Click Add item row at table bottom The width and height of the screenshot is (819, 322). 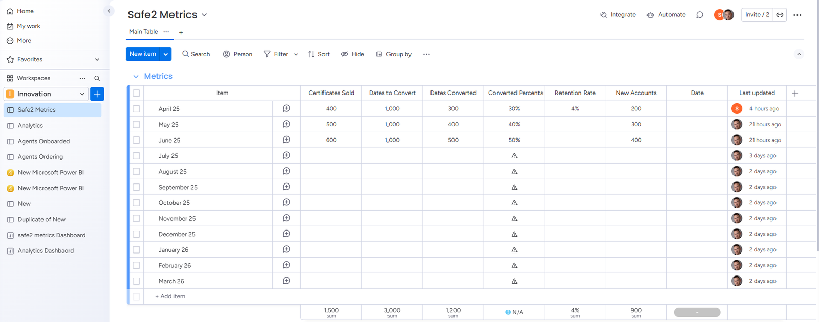click(170, 296)
